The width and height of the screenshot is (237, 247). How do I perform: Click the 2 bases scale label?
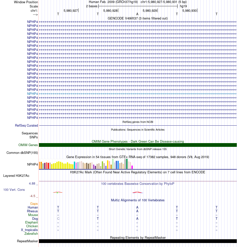(x=92, y=6)
